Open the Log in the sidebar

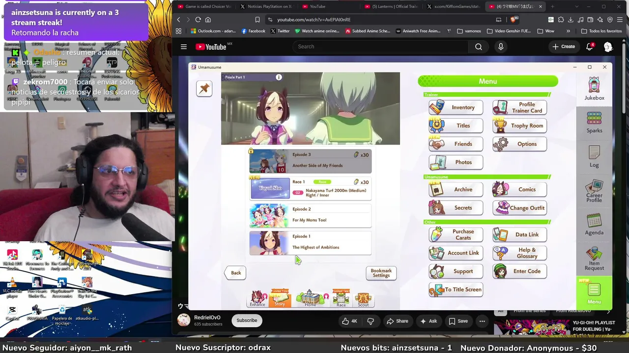click(x=594, y=156)
